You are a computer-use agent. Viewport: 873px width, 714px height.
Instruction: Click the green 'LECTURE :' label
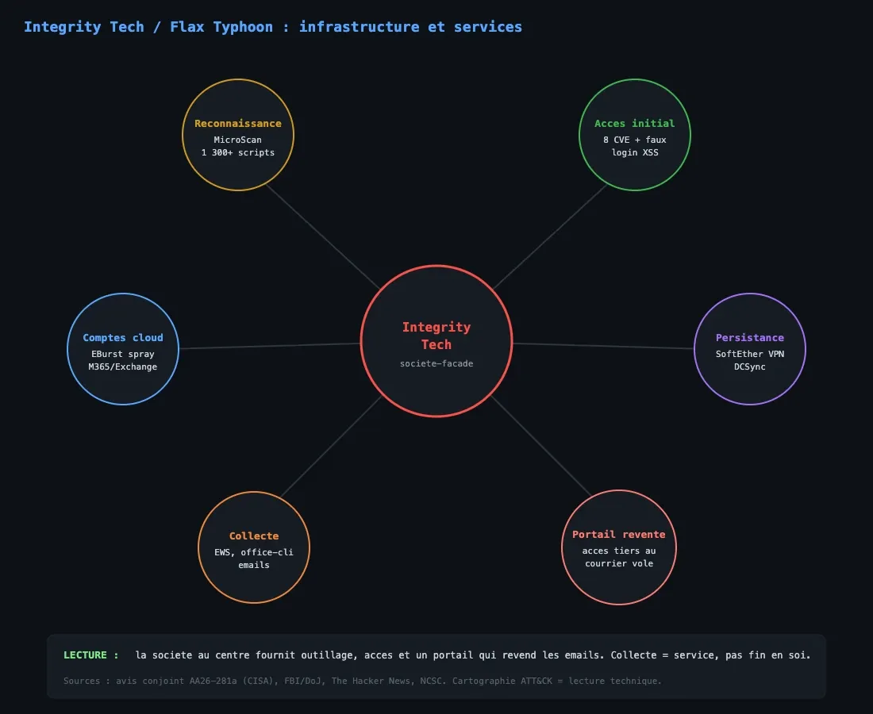click(90, 655)
